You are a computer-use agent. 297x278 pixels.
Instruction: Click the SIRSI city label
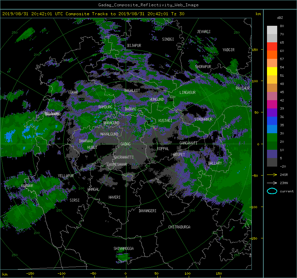75,200
